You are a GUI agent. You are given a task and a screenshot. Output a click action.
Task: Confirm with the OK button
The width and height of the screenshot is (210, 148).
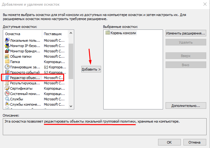(169, 142)
